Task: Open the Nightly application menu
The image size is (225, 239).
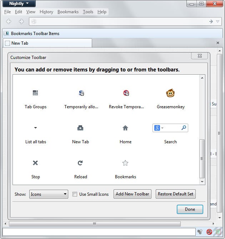Action: [x=19, y=4]
